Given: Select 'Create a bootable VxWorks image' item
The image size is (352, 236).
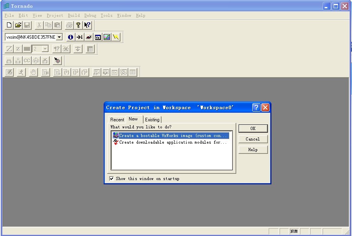Looking at the screenshot, I should 171,135.
